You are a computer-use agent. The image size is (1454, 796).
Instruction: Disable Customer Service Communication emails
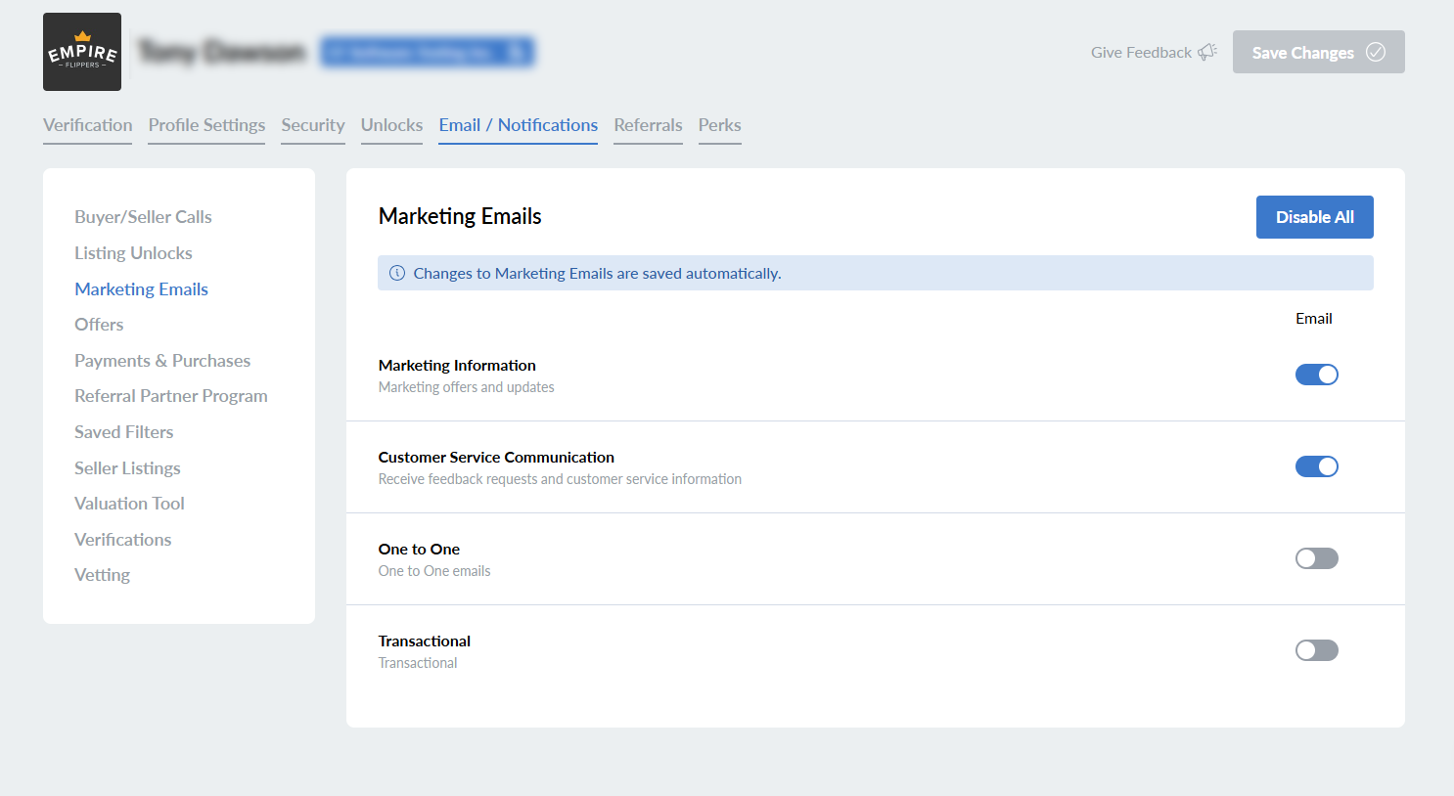1316,466
